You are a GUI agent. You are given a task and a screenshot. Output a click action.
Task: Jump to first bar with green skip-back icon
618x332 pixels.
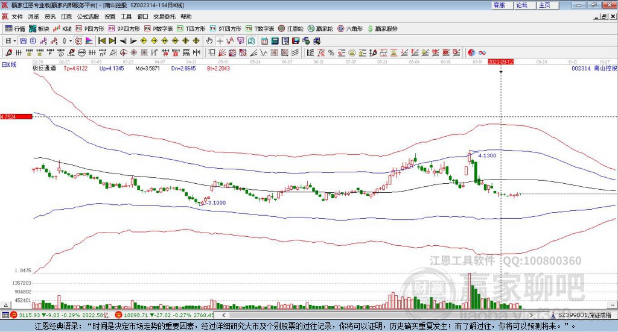click(x=101, y=41)
